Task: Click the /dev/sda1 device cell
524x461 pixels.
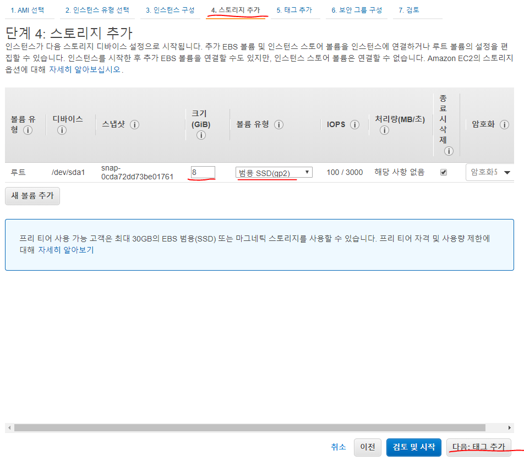Action: (68, 172)
